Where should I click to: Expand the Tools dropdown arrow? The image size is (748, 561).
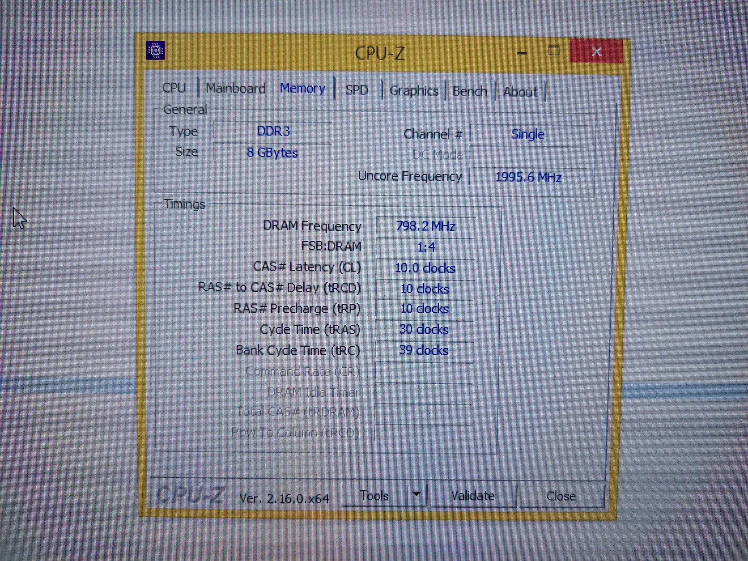[x=416, y=495]
